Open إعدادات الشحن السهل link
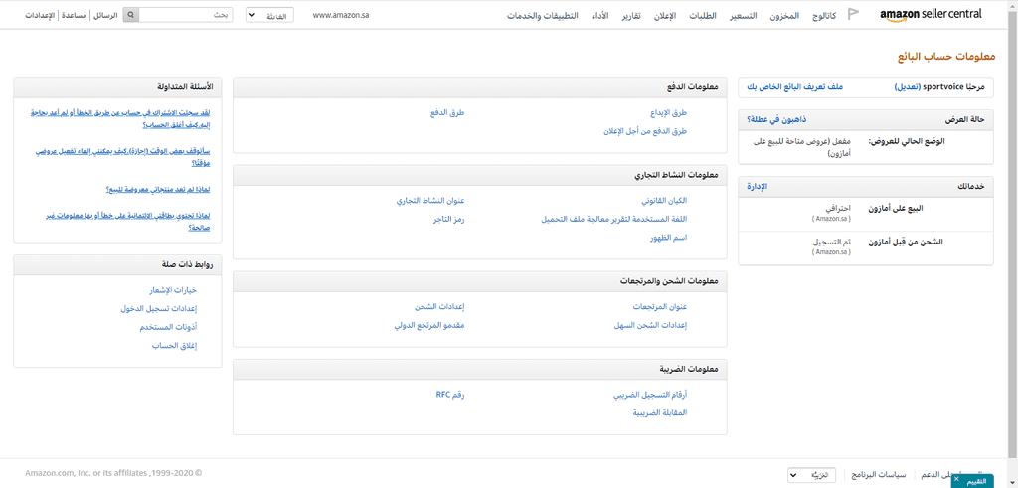 (x=650, y=324)
